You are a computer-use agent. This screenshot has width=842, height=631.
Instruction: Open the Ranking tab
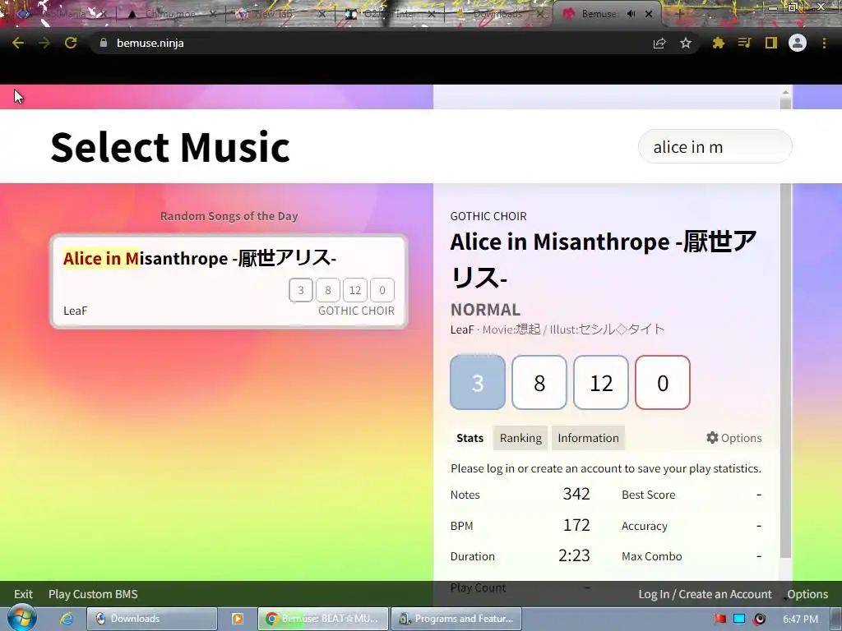(520, 438)
